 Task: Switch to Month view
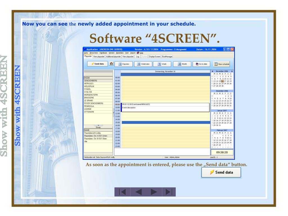click(x=182, y=64)
